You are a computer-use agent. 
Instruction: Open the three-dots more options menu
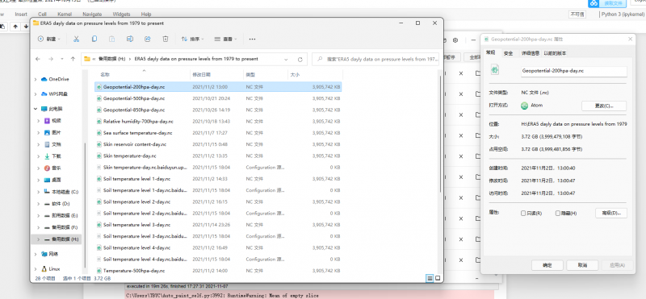click(x=253, y=39)
